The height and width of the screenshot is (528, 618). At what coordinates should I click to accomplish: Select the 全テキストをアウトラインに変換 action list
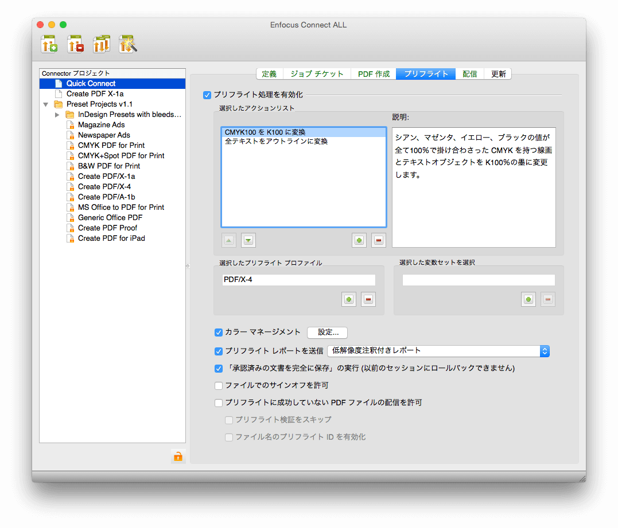(x=304, y=142)
